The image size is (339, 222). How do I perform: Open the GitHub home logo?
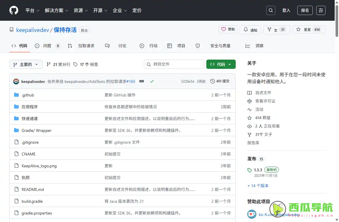14,10
